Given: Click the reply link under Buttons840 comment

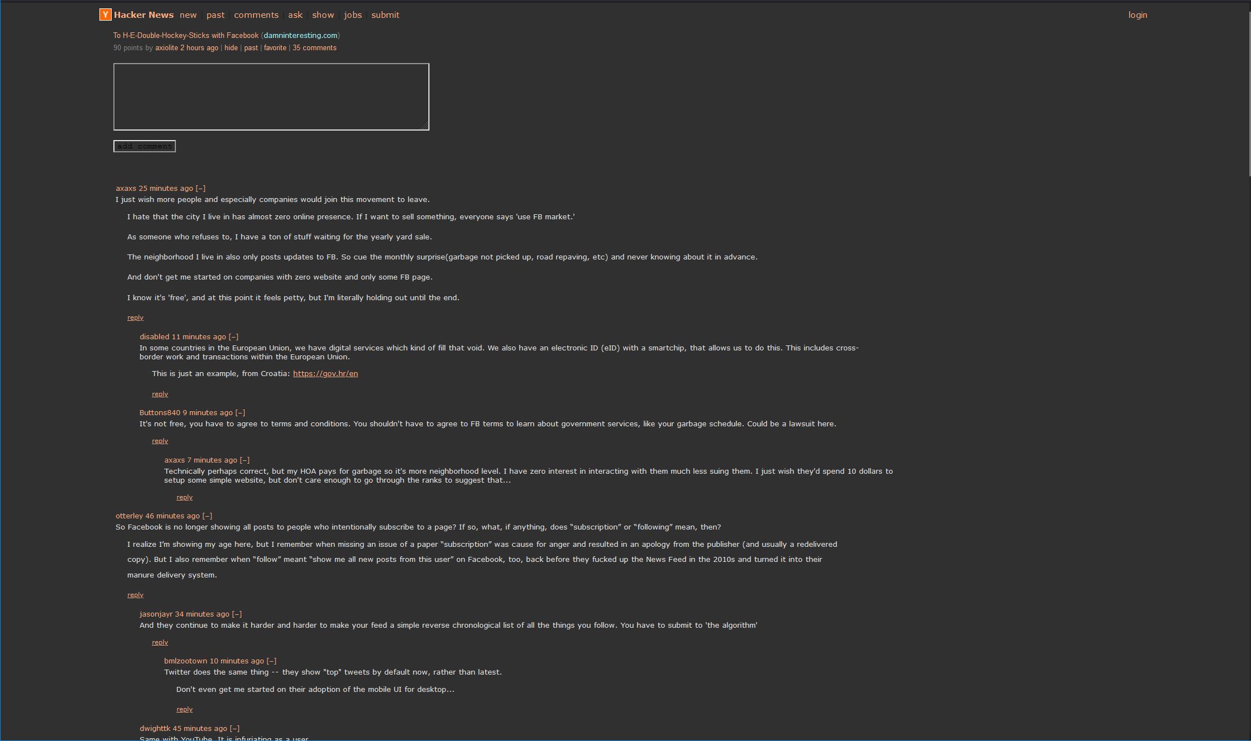Looking at the screenshot, I should coord(159,440).
